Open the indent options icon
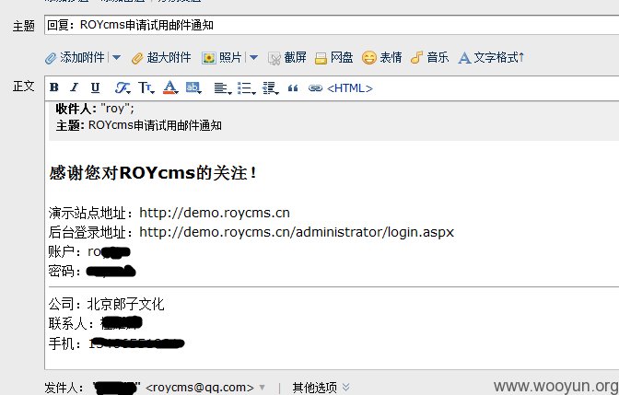Image resolution: width=619 pixels, height=395 pixels. [271, 88]
